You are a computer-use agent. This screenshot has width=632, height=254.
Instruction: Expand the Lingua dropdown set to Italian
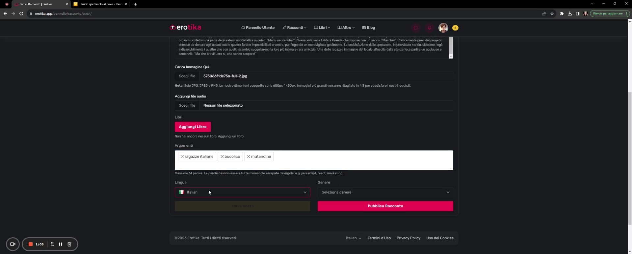[242, 192]
